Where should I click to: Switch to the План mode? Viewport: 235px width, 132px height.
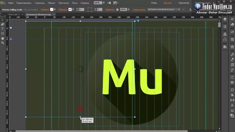[154, 3]
